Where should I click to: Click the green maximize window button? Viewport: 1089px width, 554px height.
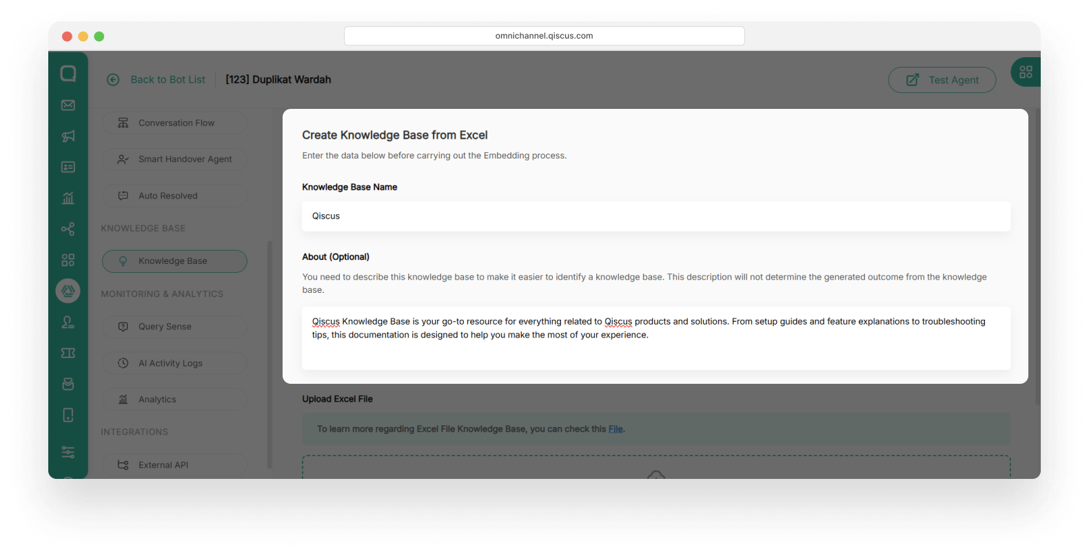[99, 37]
